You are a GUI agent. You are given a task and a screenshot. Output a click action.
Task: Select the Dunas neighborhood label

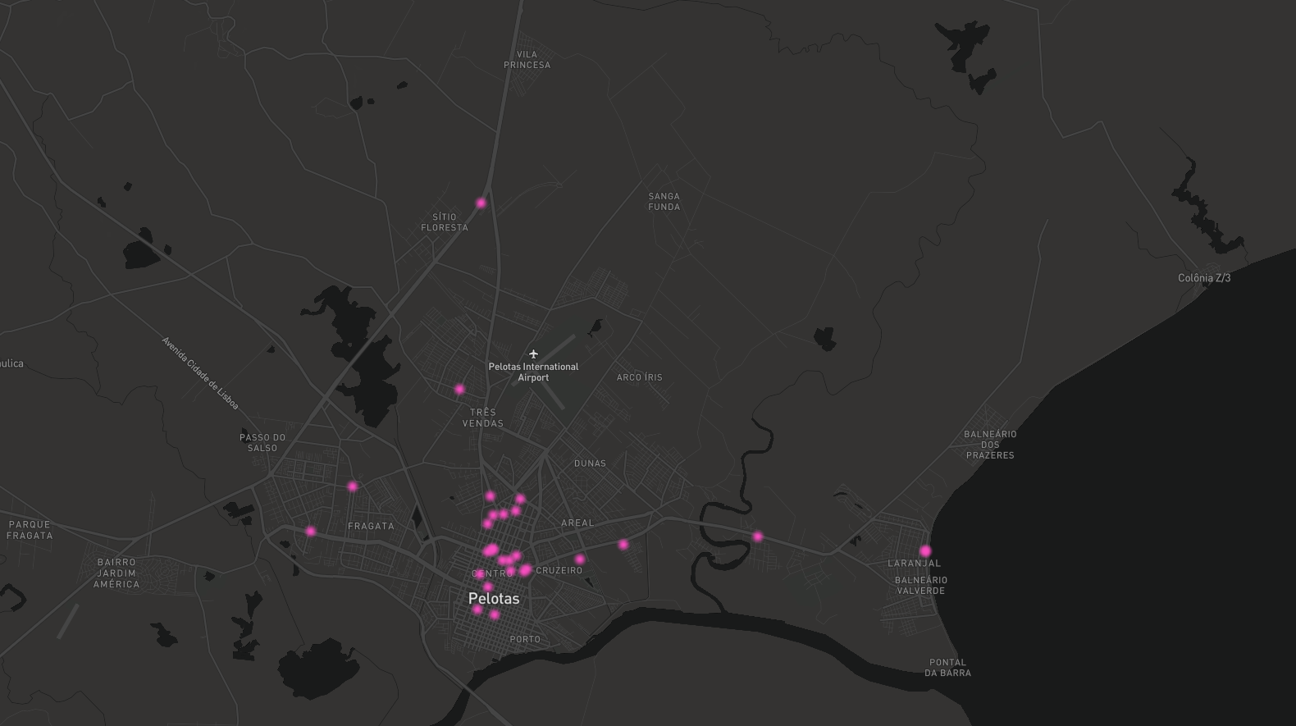590,463
